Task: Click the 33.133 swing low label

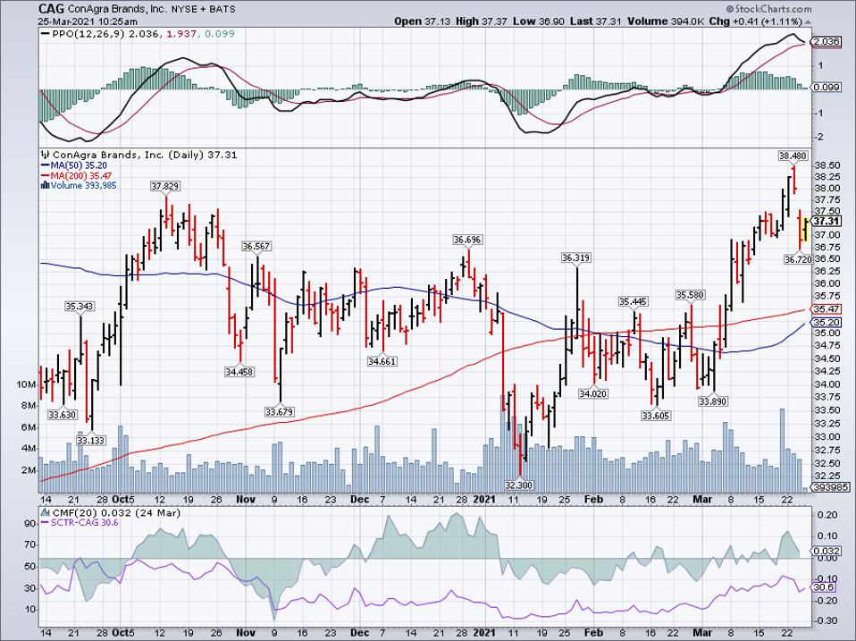Action: [x=90, y=440]
